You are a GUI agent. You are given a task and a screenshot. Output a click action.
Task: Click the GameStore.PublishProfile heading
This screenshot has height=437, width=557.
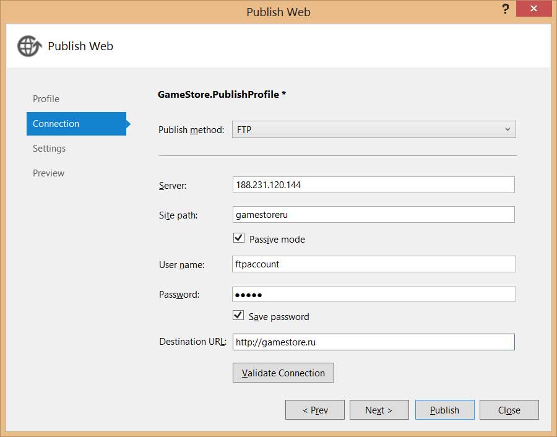click(222, 95)
